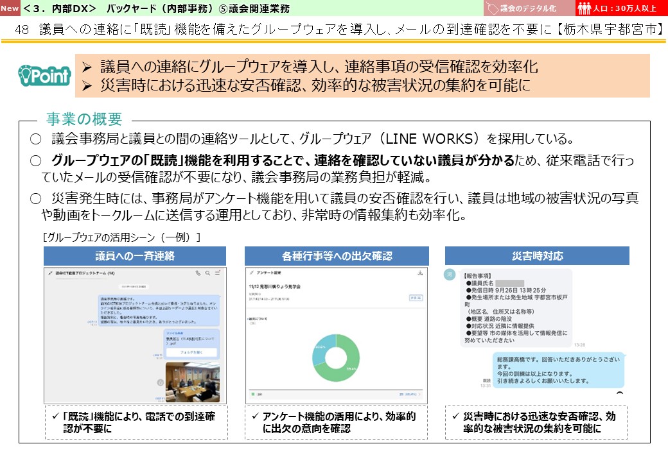Expand the respondent list via the chevron
Screen dimensions: 668x462
pos(418,394)
